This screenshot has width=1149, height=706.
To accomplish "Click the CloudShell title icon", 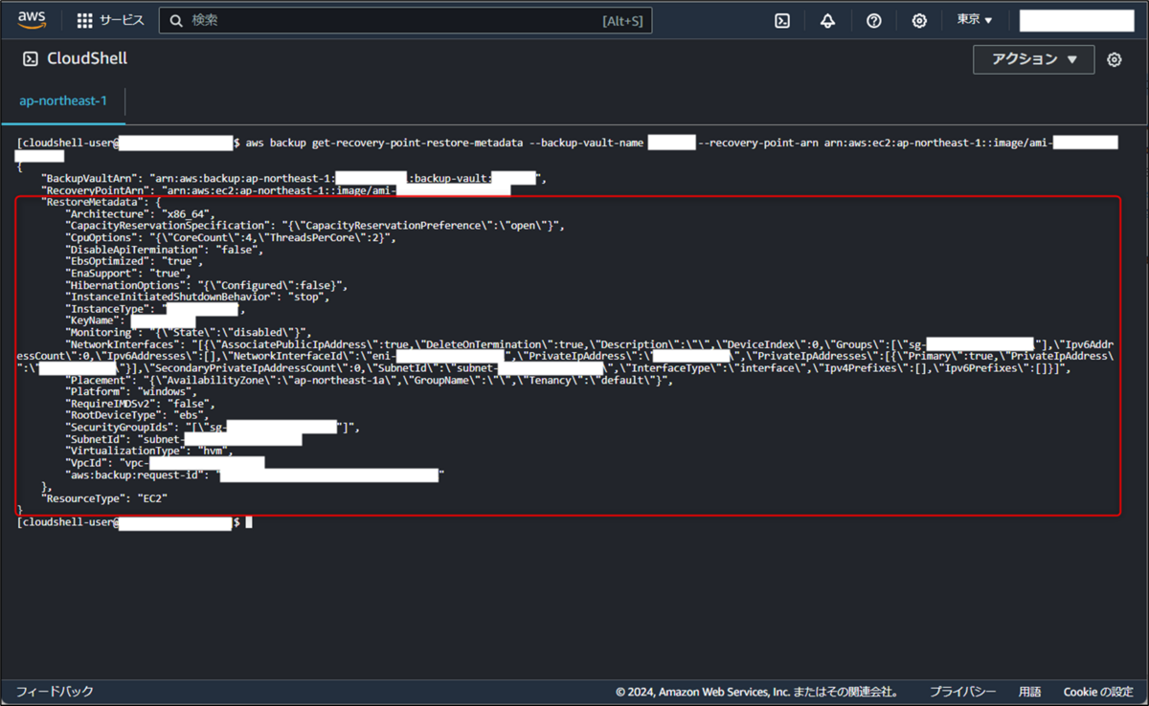I will pyautogui.click(x=30, y=58).
